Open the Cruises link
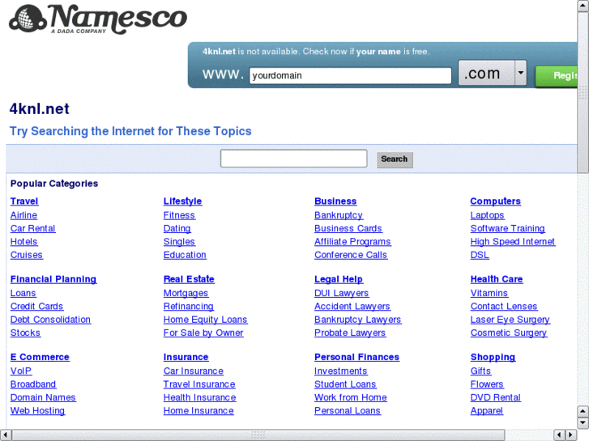The width and height of the screenshot is (589, 441). (26, 255)
